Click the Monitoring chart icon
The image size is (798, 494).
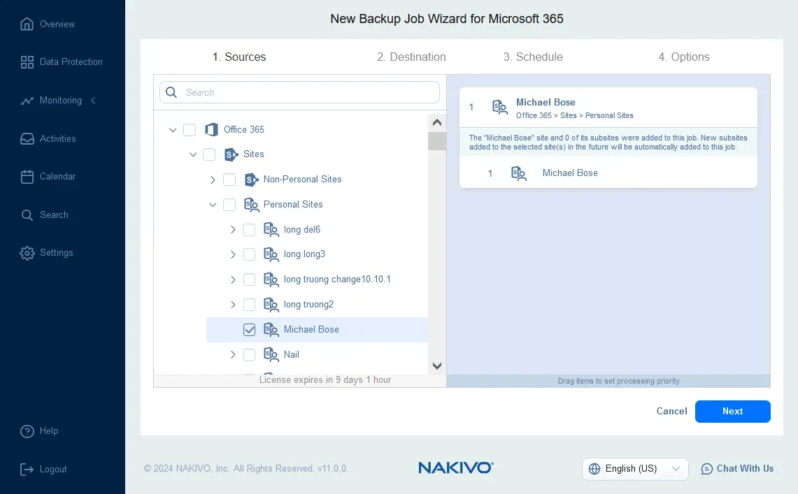click(x=27, y=101)
